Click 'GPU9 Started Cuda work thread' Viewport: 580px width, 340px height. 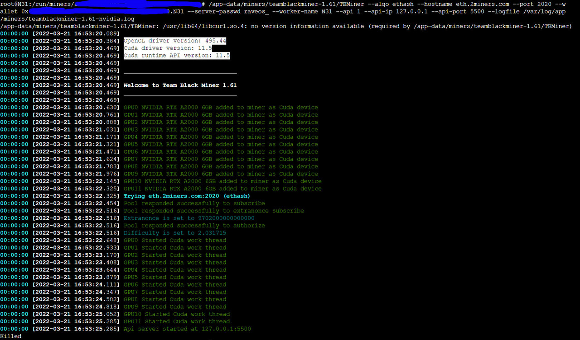175,307
